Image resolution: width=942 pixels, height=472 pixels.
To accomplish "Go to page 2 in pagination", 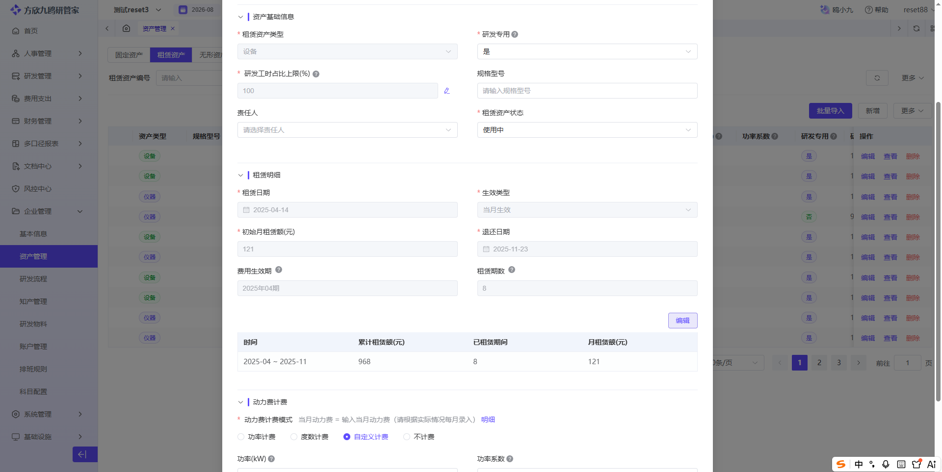I will tap(819, 363).
